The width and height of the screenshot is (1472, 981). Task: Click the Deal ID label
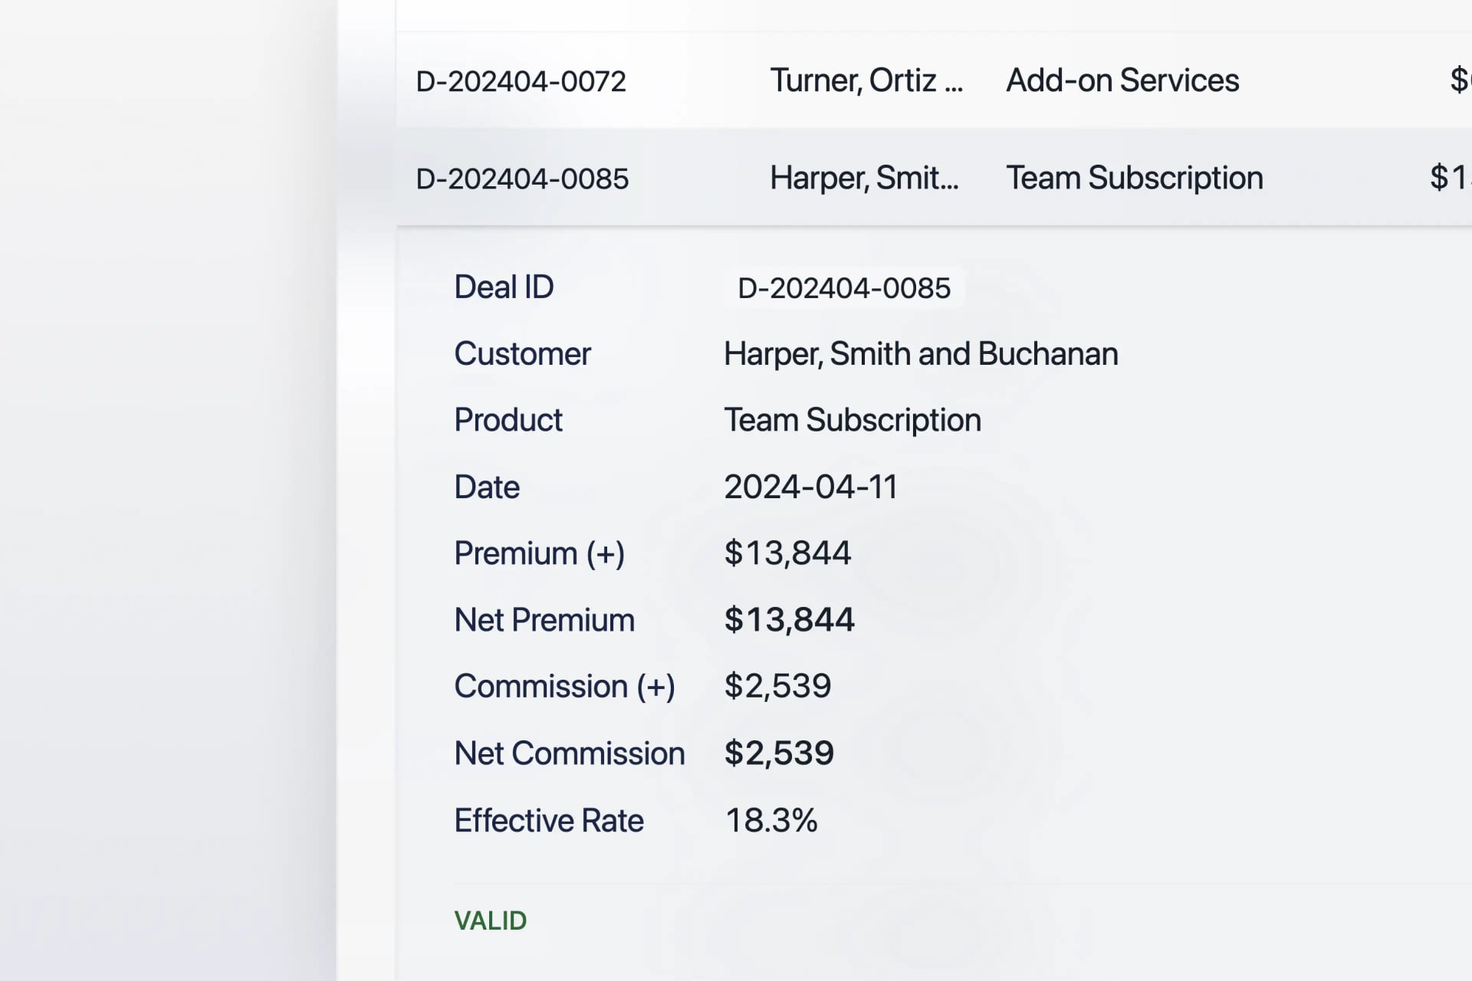504,287
